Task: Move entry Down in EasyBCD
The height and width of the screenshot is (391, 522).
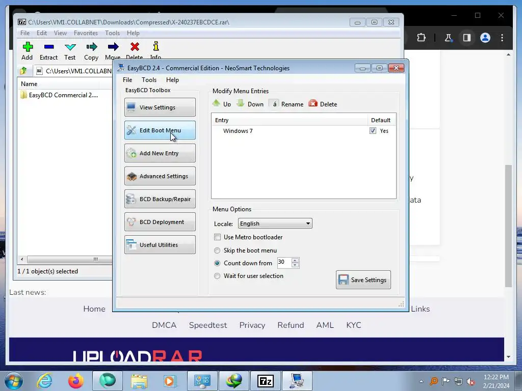Action: click(250, 104)
